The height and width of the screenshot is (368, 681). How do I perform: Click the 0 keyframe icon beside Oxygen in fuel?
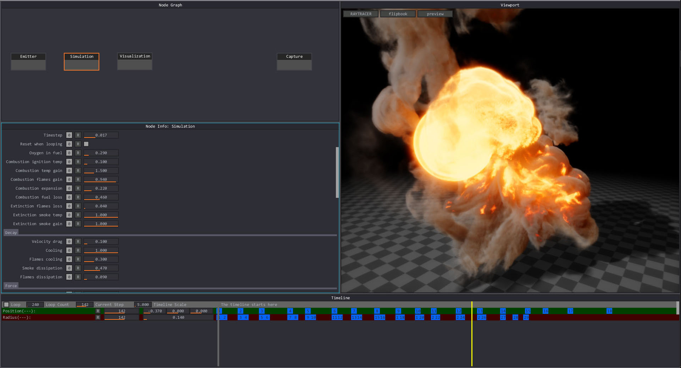coord(69,153)
